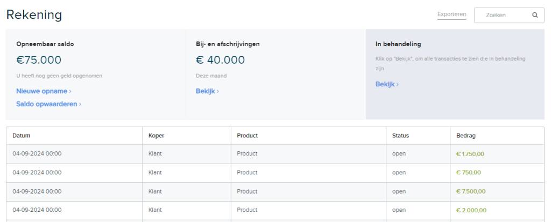Viewport: 551px width, 222px height.
Task: Select the In behandeling panel
Action: (x=455, y=74)
